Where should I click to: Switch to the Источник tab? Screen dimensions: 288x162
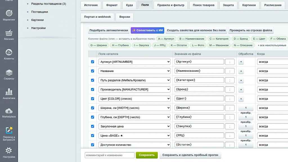91,5
